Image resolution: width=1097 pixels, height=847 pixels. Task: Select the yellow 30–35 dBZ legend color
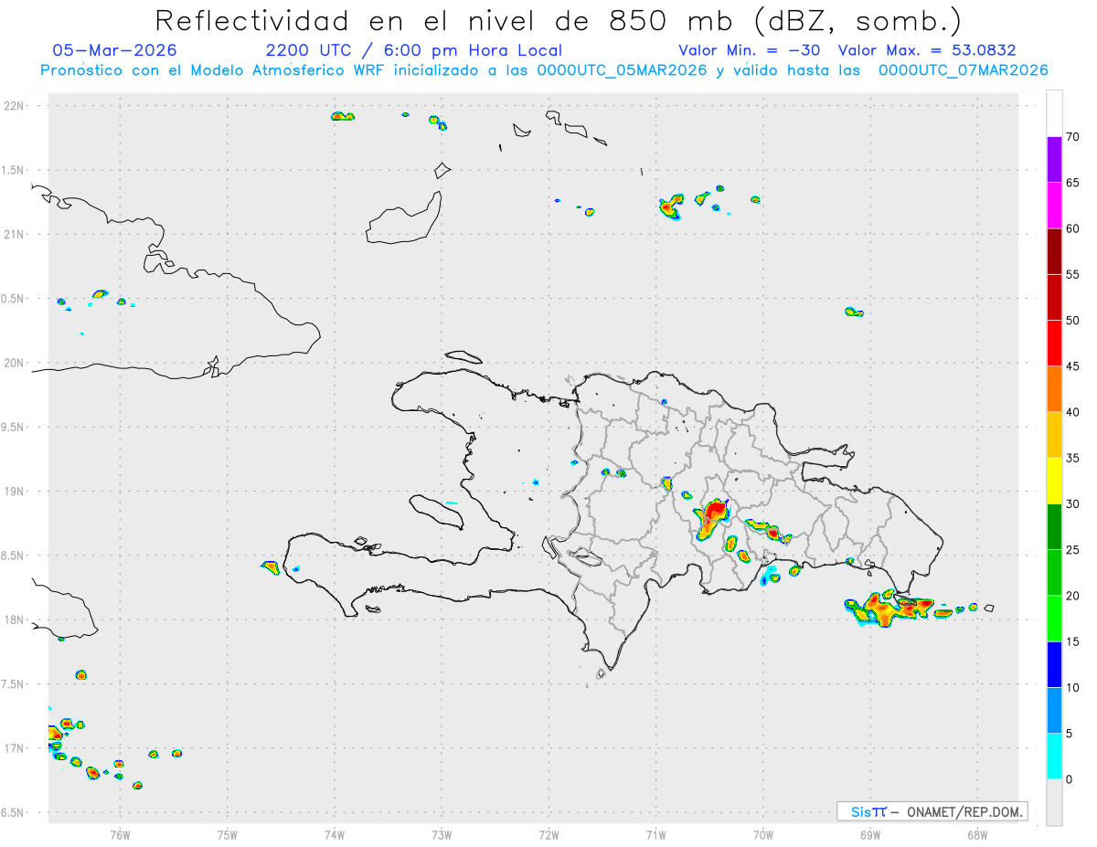[1054, 481]
